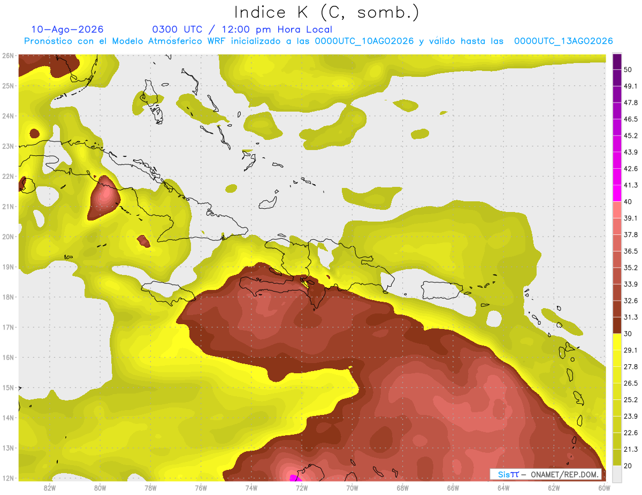642x495 pixels.
Task: Click the longitude label '62W'
Action: 554,488
